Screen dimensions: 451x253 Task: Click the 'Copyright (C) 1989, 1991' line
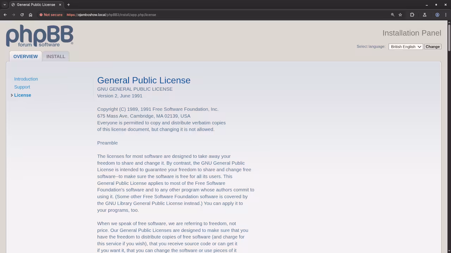[158, 109]
